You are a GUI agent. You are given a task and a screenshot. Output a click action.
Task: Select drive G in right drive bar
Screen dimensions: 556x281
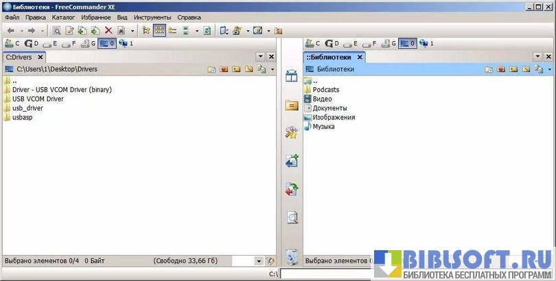coord(389,44)
